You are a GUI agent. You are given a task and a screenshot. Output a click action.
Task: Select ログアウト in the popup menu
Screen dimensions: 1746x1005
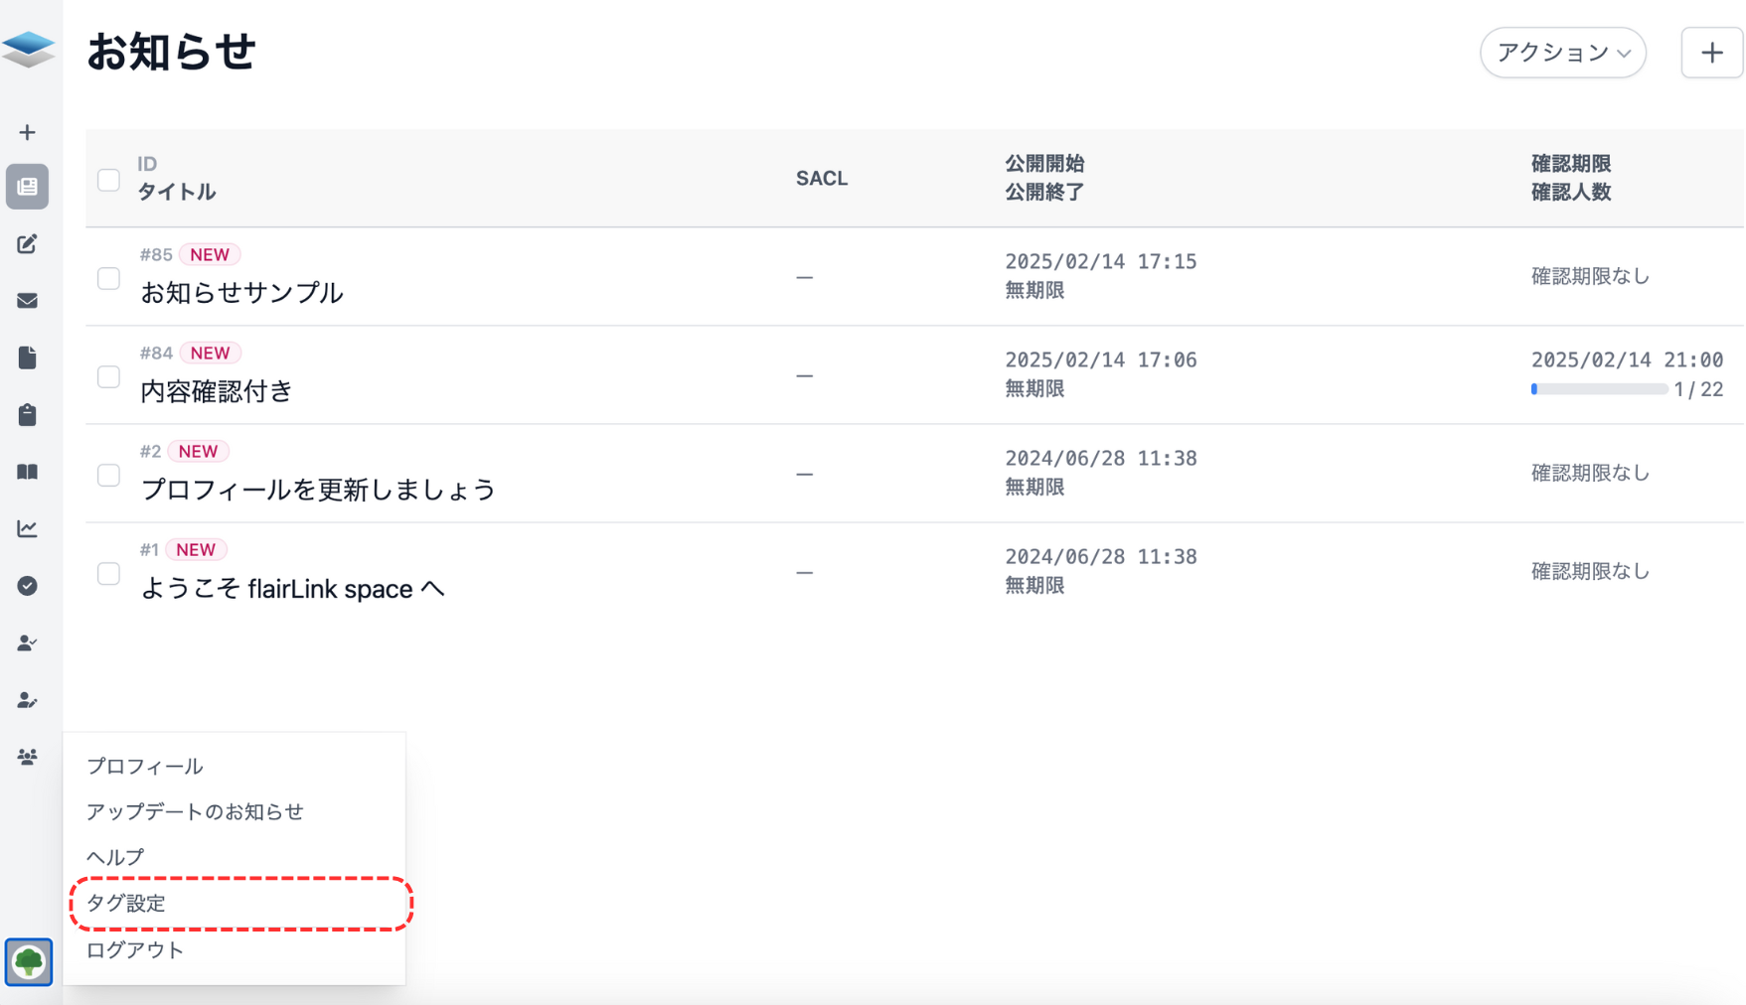pos(135,950)
